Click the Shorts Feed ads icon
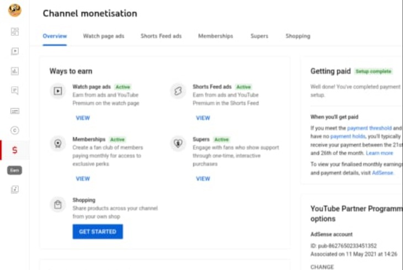Image resolution: width=403 pixels, height=270 pixels. [x=178, y=91]
